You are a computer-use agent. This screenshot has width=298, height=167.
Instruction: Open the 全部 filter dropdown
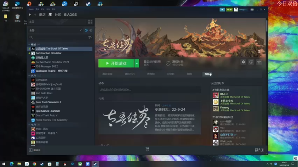(55, 30)
